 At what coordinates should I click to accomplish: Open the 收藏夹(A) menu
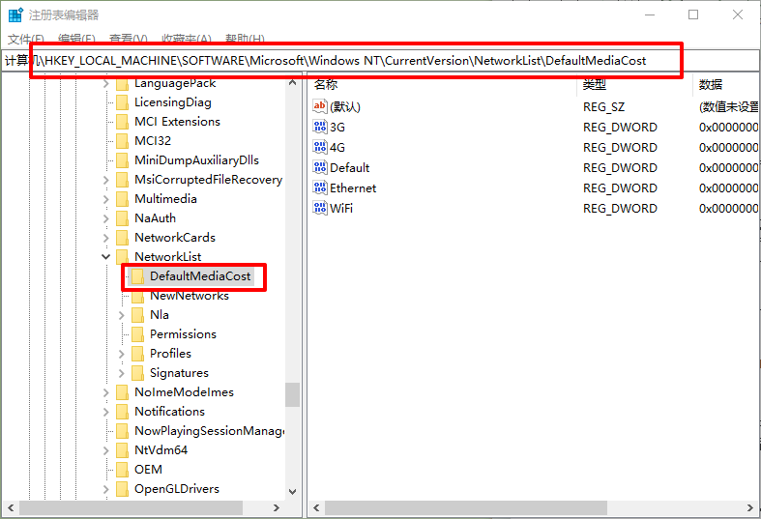(x=186, y=39)
